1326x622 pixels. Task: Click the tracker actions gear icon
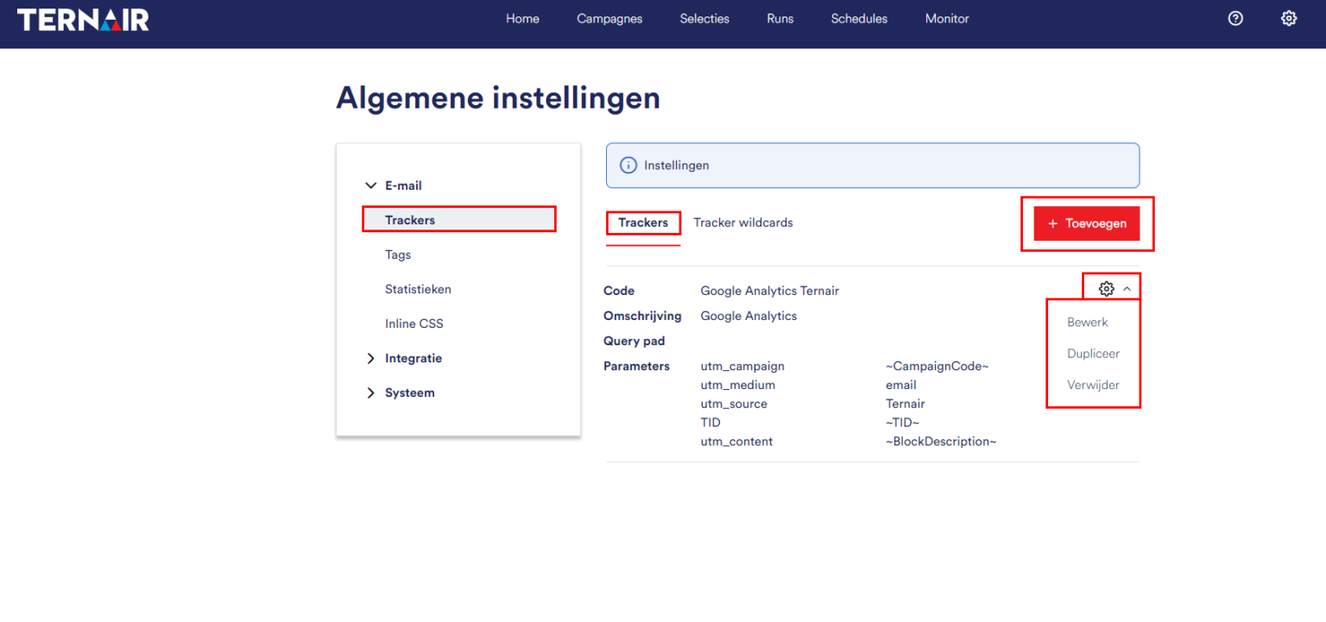coord(1106,289)
